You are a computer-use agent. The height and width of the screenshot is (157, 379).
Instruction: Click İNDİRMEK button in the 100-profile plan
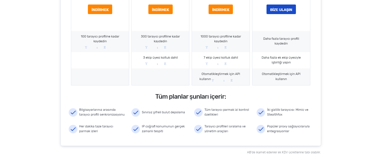pos(100,9)
